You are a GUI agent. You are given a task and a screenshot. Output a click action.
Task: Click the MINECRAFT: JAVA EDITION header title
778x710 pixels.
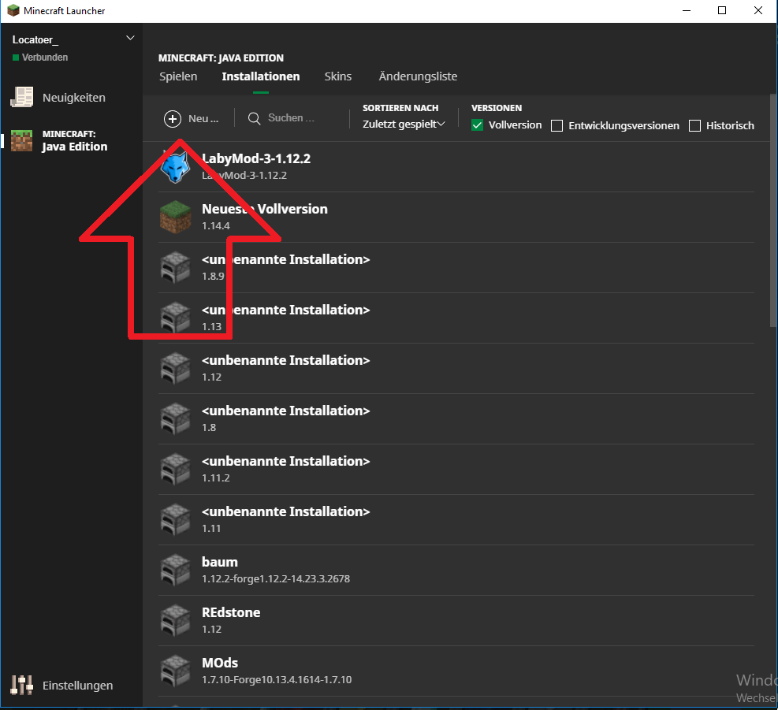221,58
